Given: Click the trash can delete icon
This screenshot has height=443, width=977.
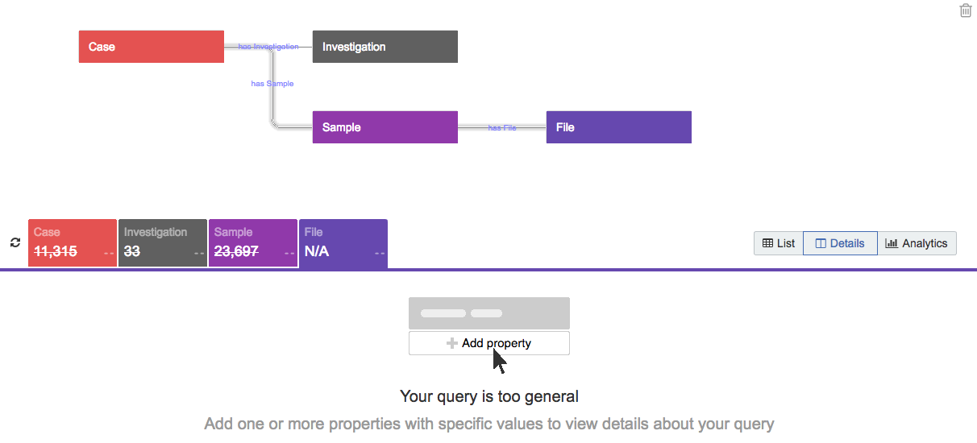Looking at the screenshot, I should click(966, 10).
